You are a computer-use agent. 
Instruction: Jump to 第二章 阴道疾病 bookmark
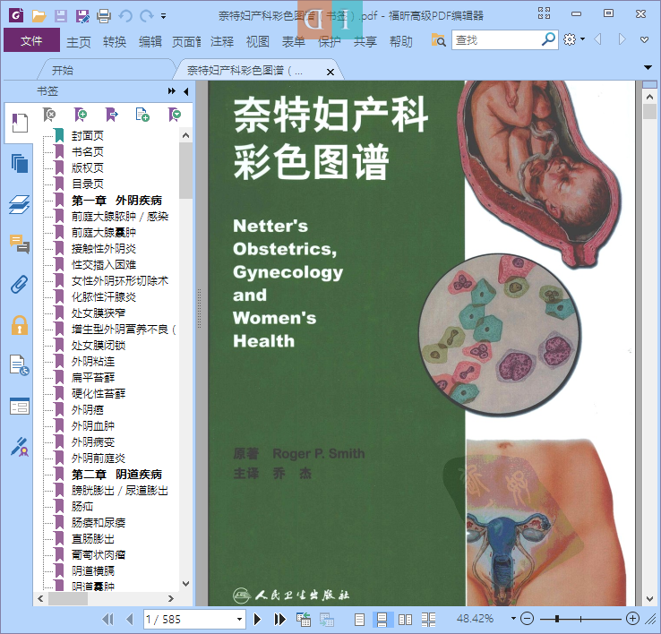pos(116,475)
